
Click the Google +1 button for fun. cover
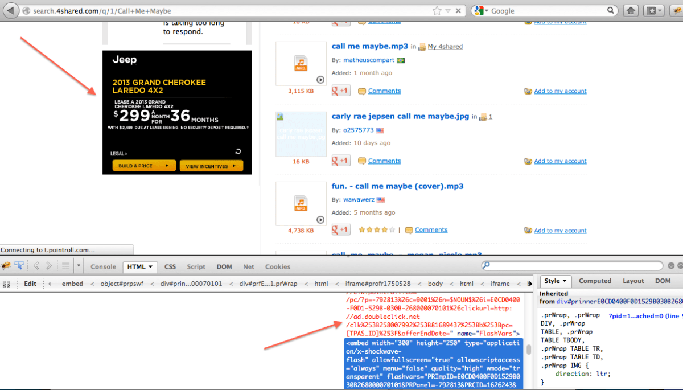(x=341, y=230)
